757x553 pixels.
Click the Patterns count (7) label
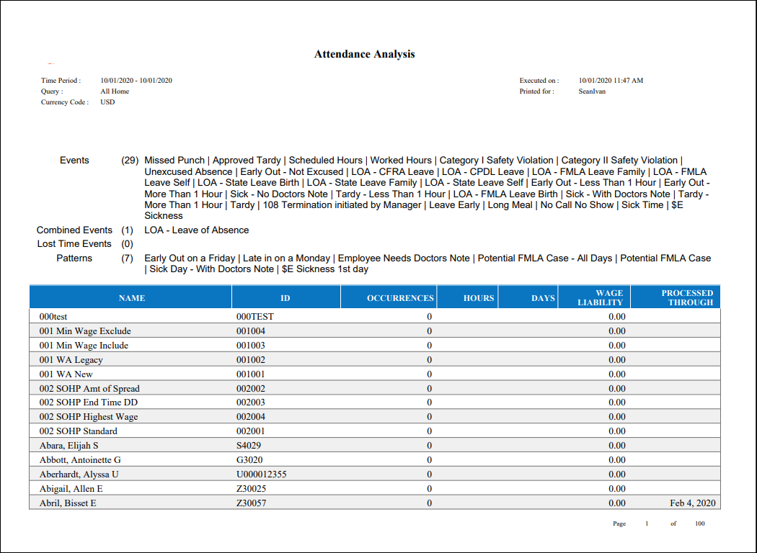(x=127, y=258)
